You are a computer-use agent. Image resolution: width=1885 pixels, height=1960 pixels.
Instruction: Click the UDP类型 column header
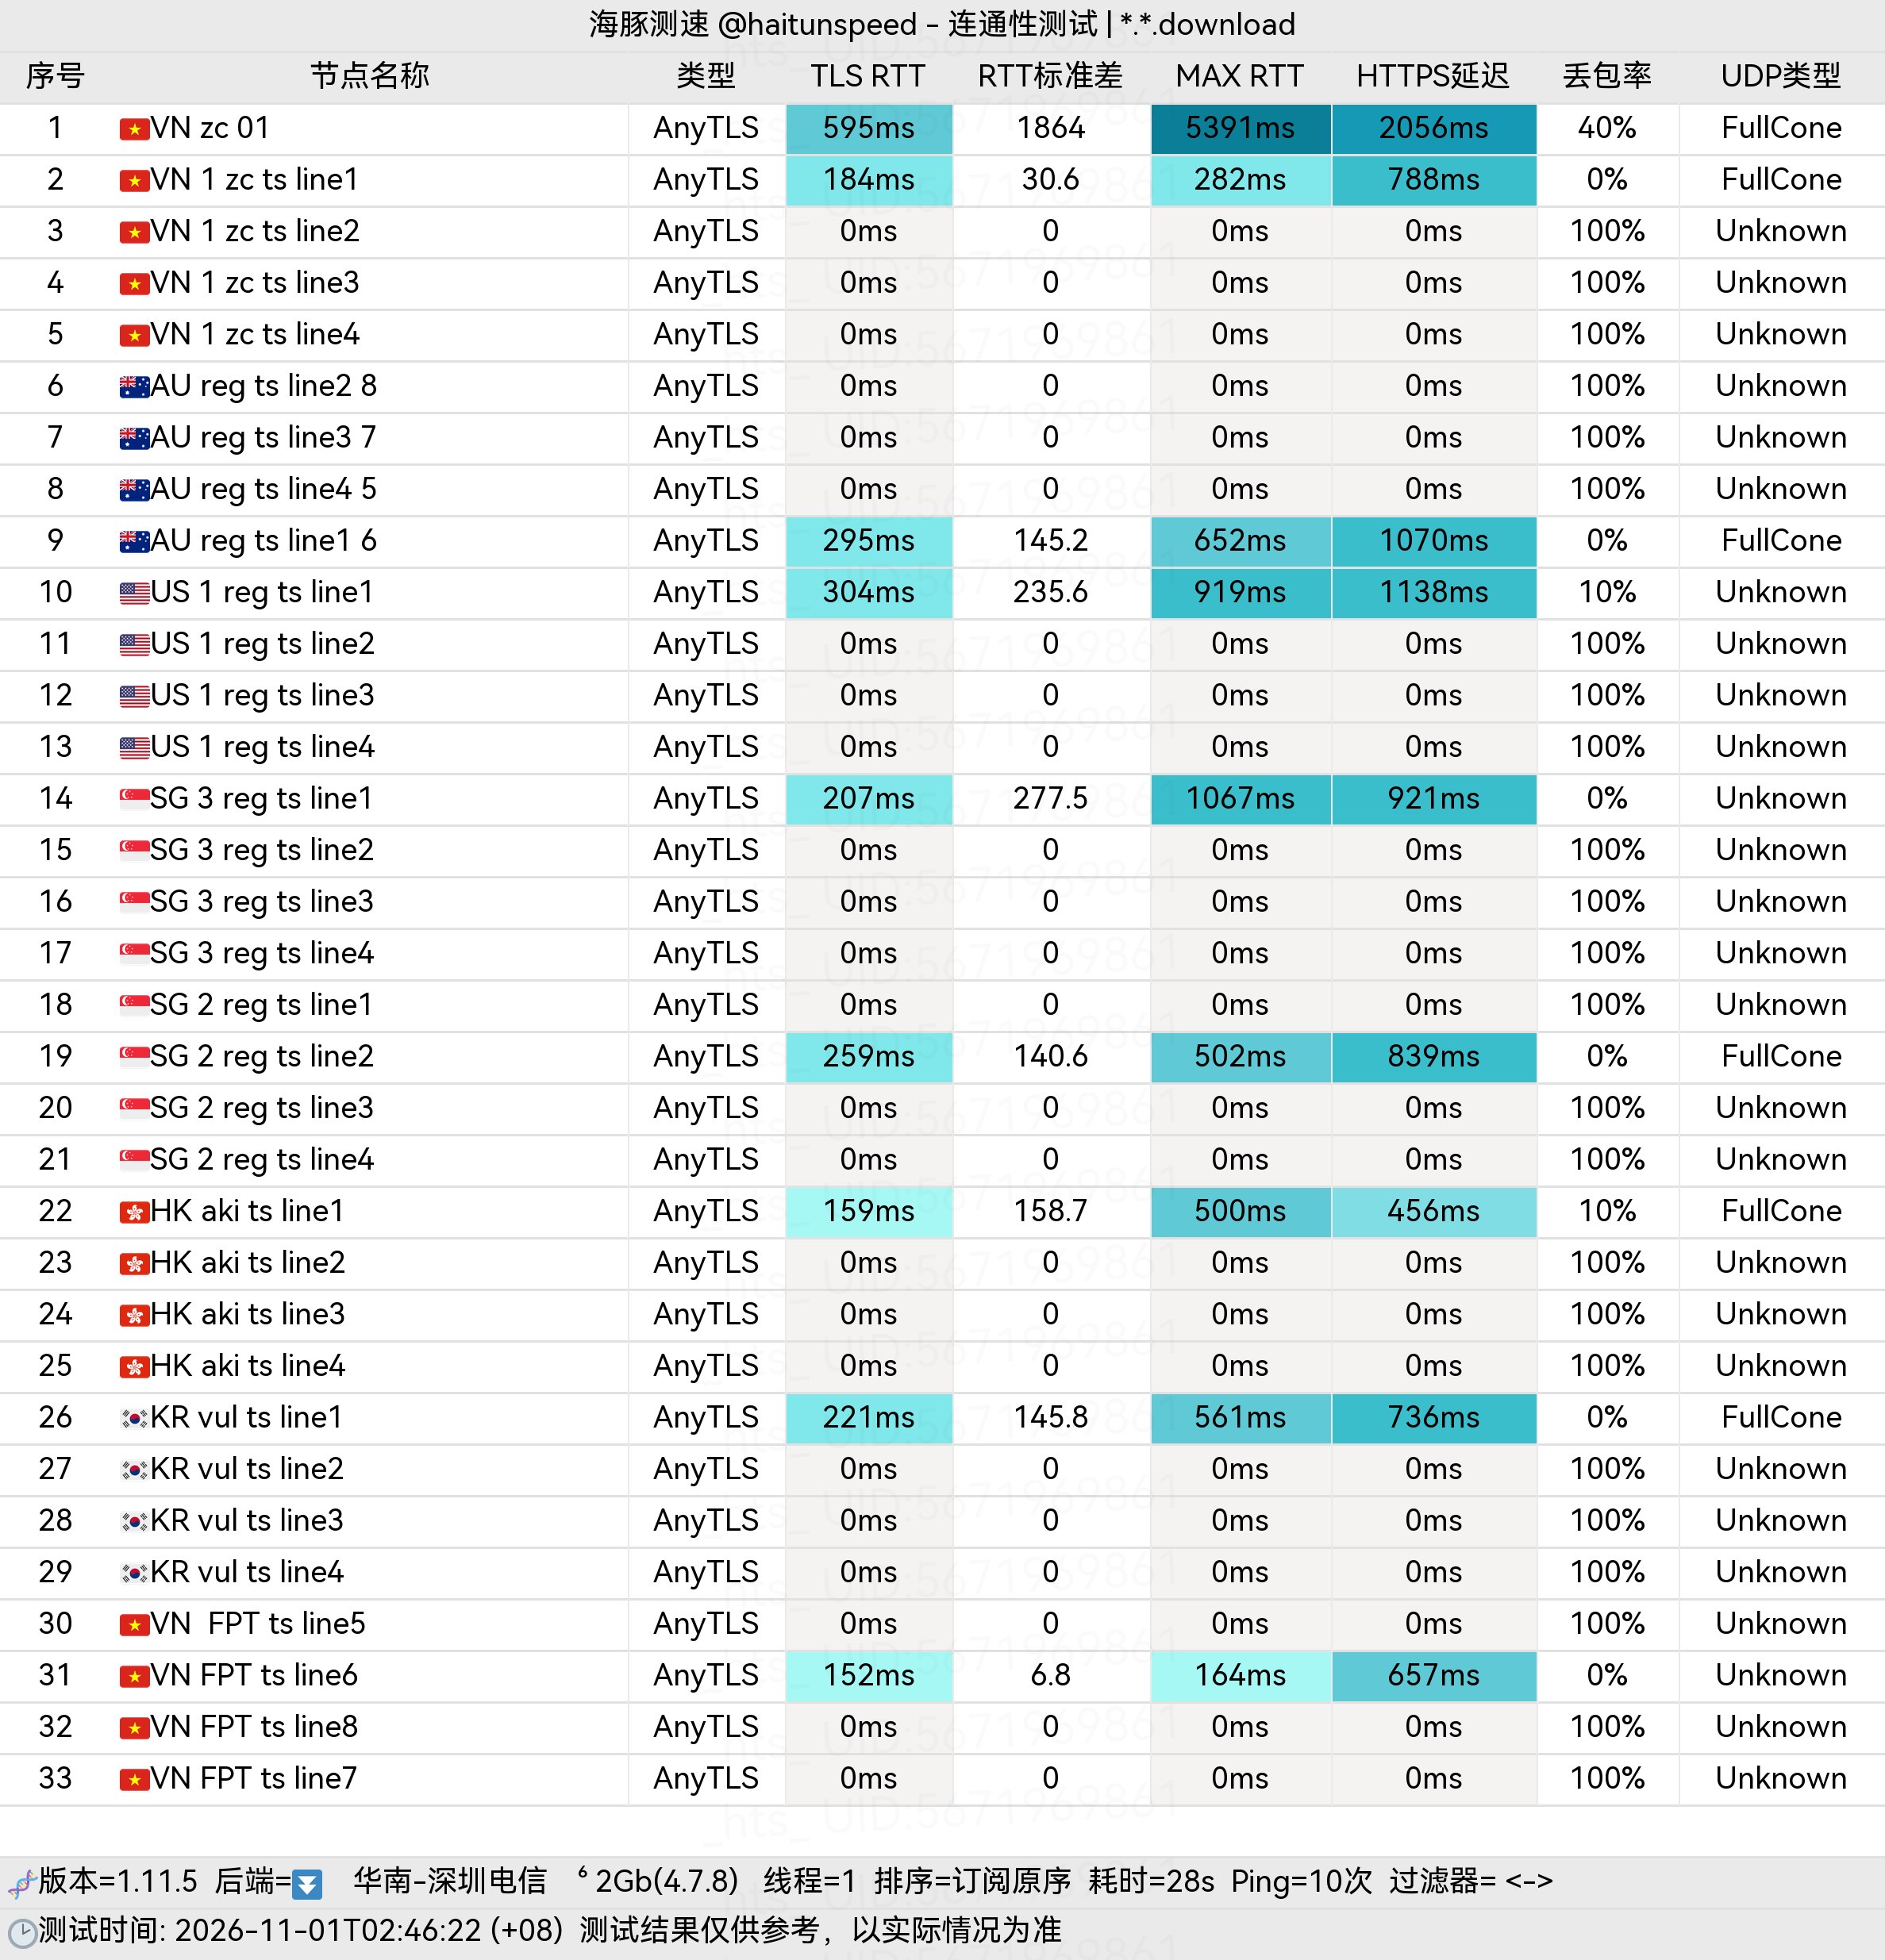pos(1780,76)
